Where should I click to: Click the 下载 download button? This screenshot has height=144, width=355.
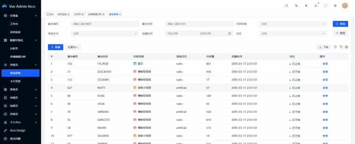[x=323, y=47]
